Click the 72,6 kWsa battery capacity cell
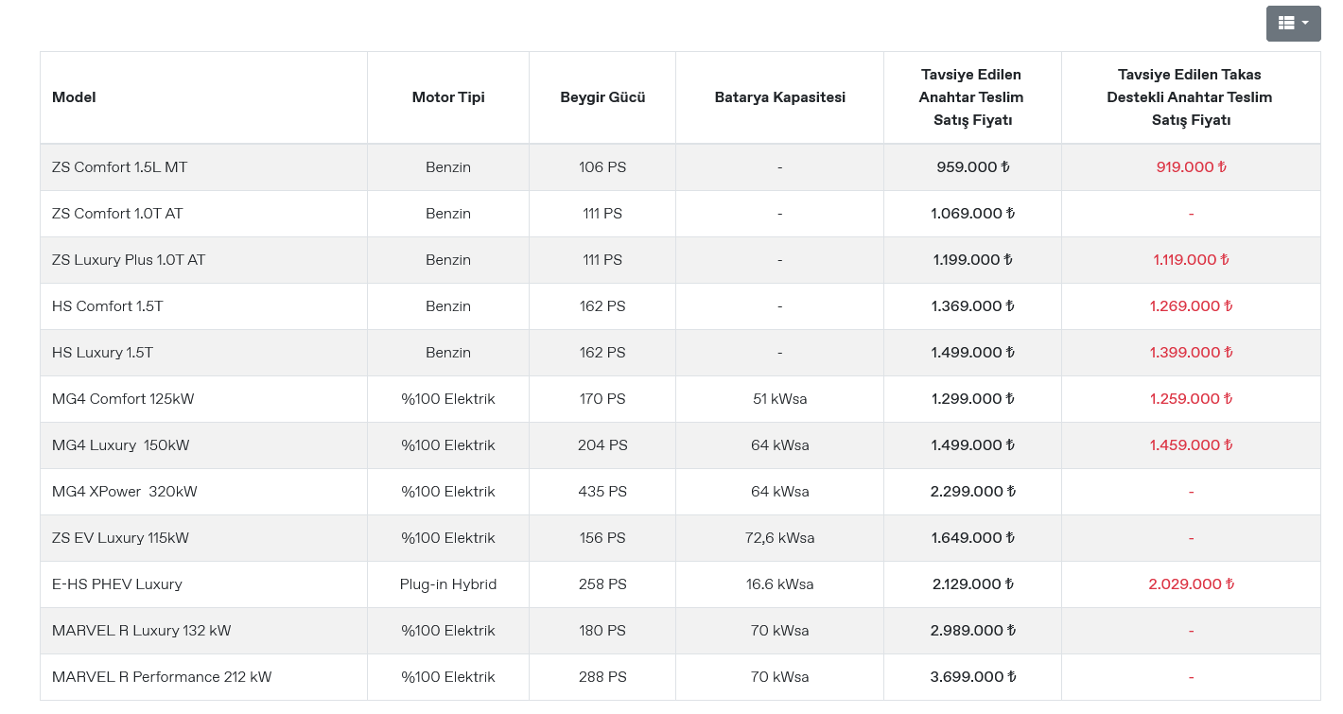Viewport: 1343px width, 714px height. coord(780,538)
